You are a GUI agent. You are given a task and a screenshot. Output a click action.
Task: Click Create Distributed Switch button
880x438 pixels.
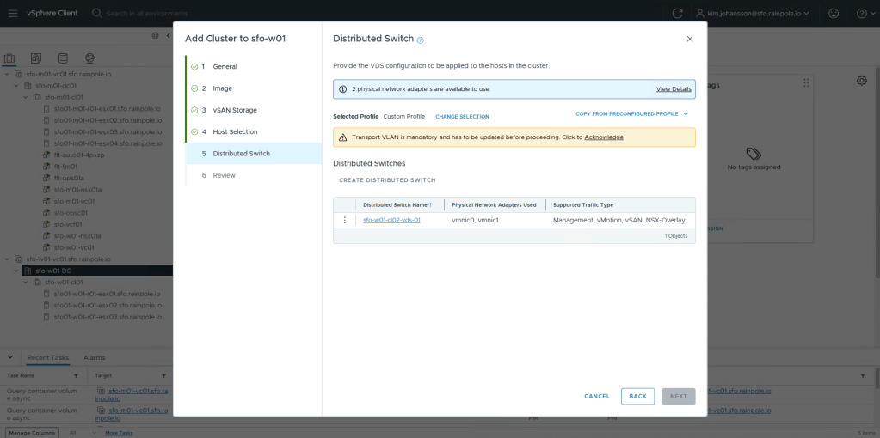387,180
